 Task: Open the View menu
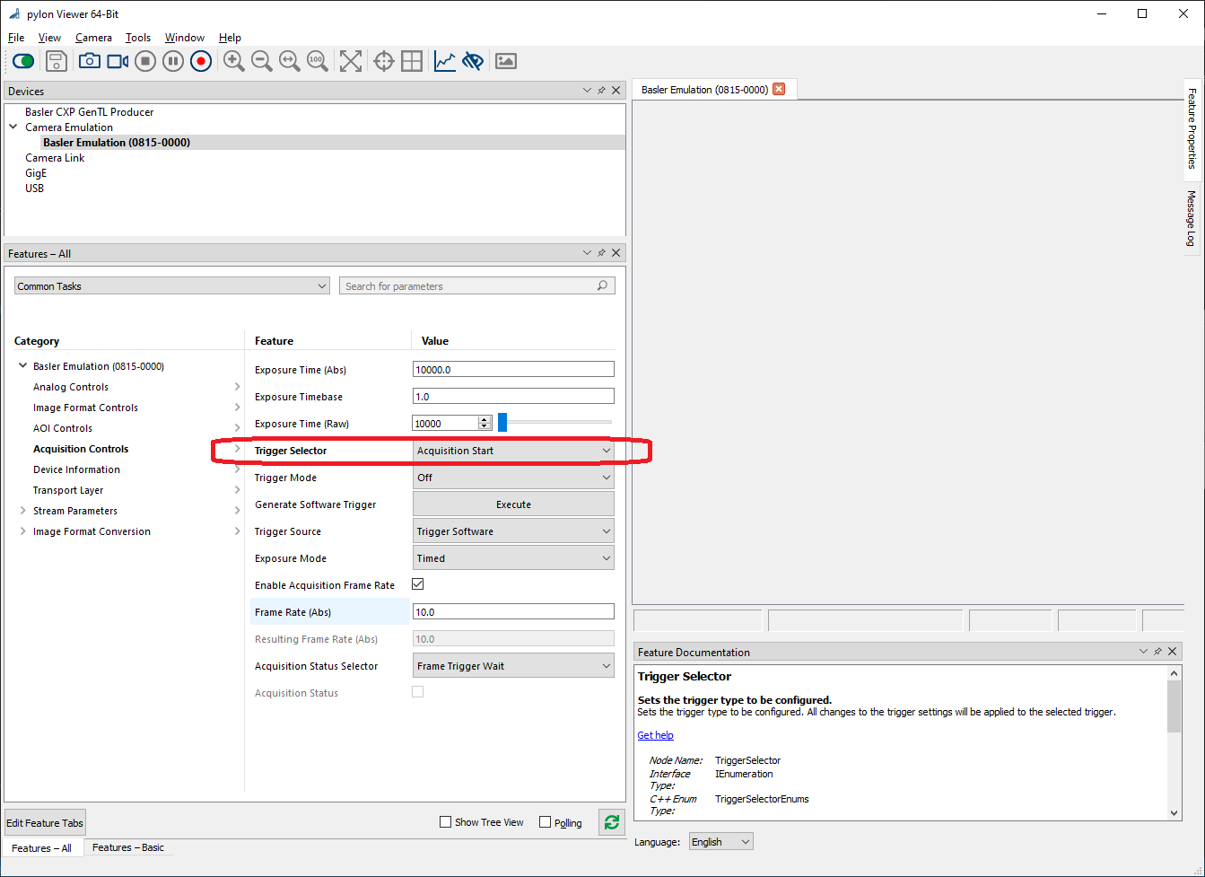[x=49, y=38]
